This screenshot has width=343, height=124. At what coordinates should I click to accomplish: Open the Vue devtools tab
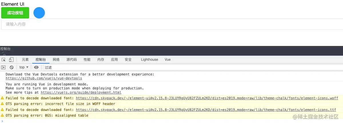[x=167, y=60]
